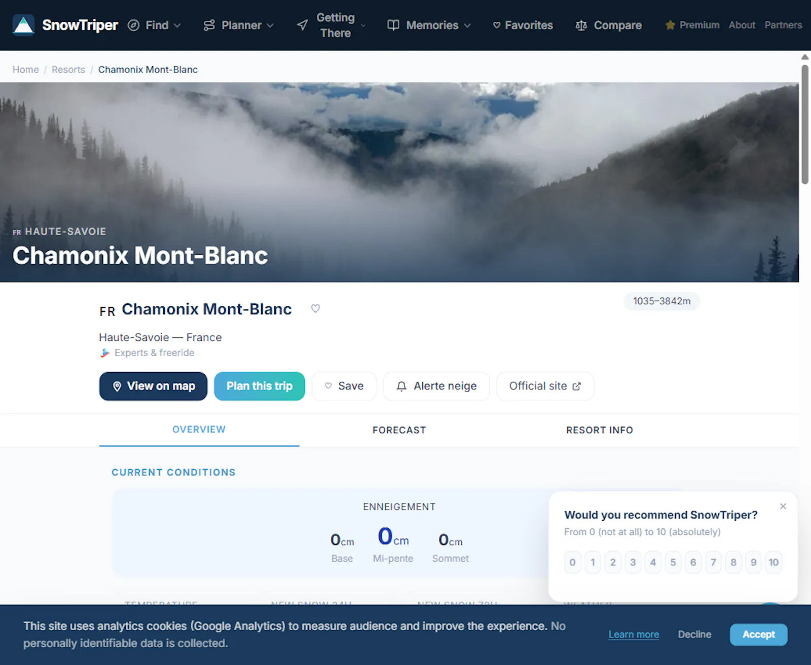Image resolution: width=811 pixels, height=665 pixels.
Task: Click the Current Conditions heading
Action: [x=173, y=473]
